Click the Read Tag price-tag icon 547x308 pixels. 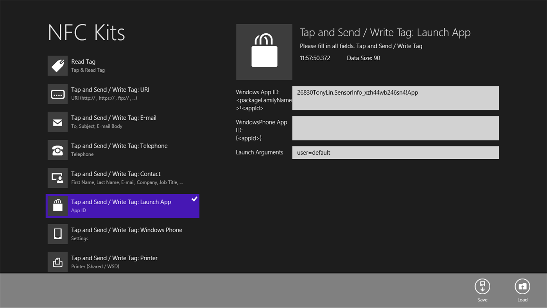pos(57,65)
